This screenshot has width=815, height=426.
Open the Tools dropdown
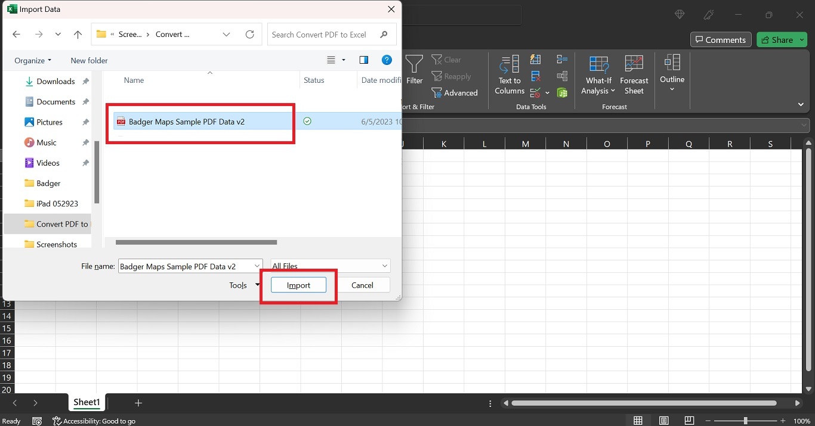(x=245, y=285)
